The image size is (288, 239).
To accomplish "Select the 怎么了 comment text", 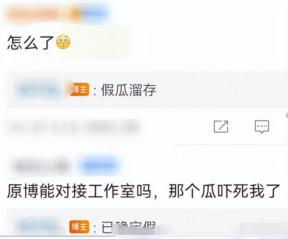I will [30, 43].
